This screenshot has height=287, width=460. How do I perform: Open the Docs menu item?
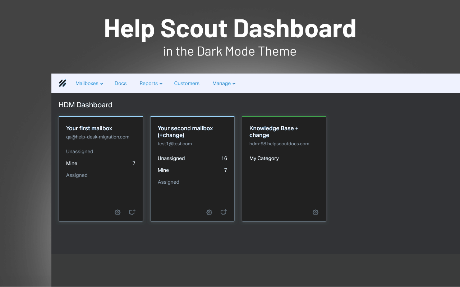coord(120,83)
